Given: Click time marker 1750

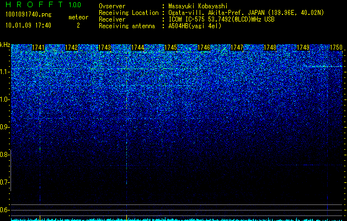Looking at the screenshot, I should tap(336, 48).
